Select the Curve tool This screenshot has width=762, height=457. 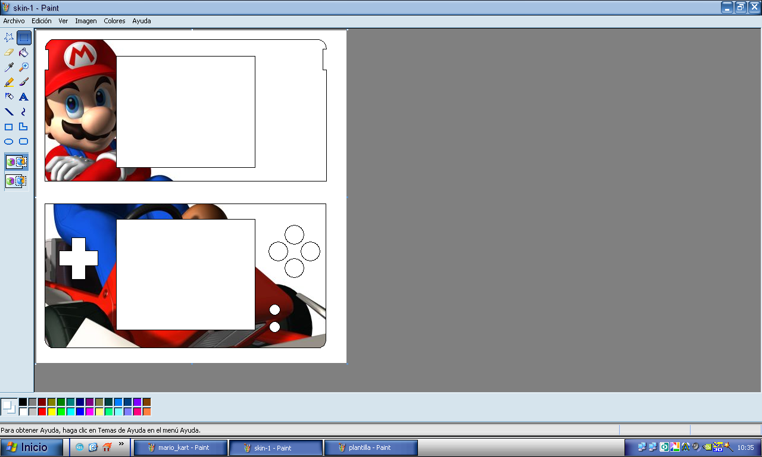pos(24,112)
